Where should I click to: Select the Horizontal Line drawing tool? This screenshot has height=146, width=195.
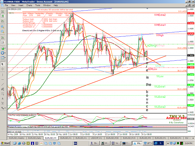(2, 79)
